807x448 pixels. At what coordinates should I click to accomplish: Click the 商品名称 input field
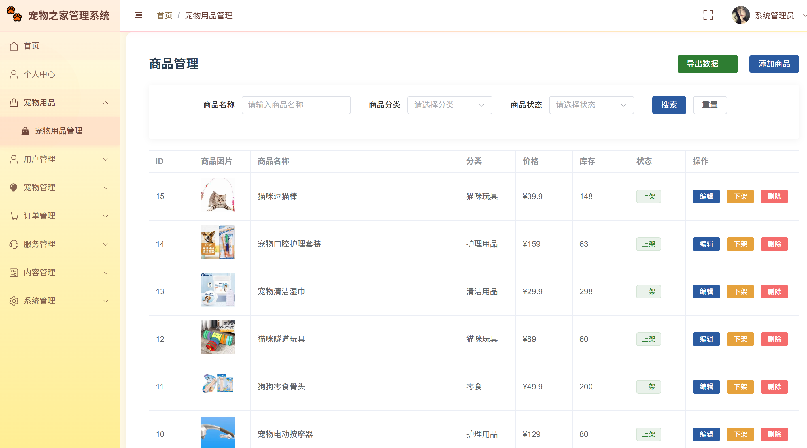296,105
